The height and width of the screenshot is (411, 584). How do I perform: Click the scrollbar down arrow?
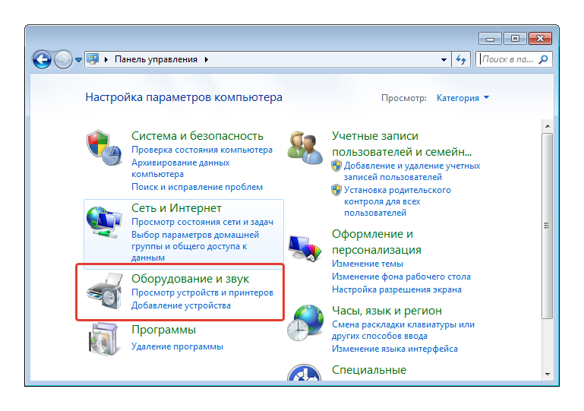pyautogui.click(x=548, y=374)
